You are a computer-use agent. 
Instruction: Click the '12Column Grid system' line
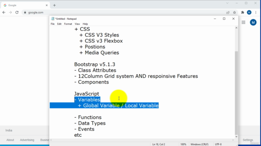[136, 76]
